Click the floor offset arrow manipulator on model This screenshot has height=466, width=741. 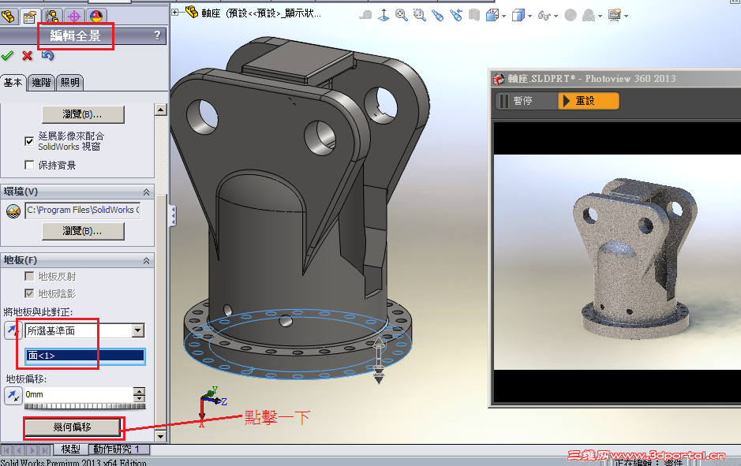(x=379, y=360)
